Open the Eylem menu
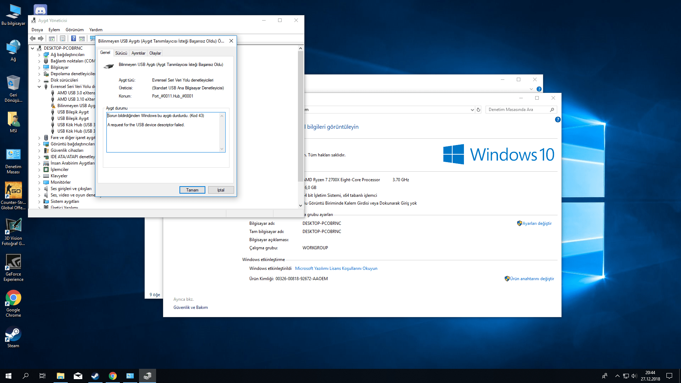This screenshot has width=681, height=383. 54,30
